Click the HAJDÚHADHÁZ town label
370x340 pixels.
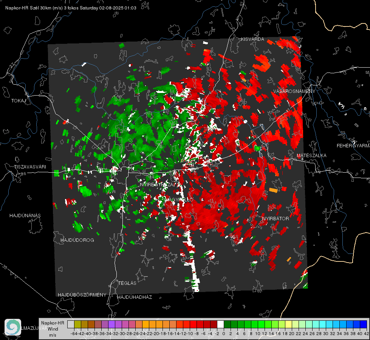click(135, 297)
